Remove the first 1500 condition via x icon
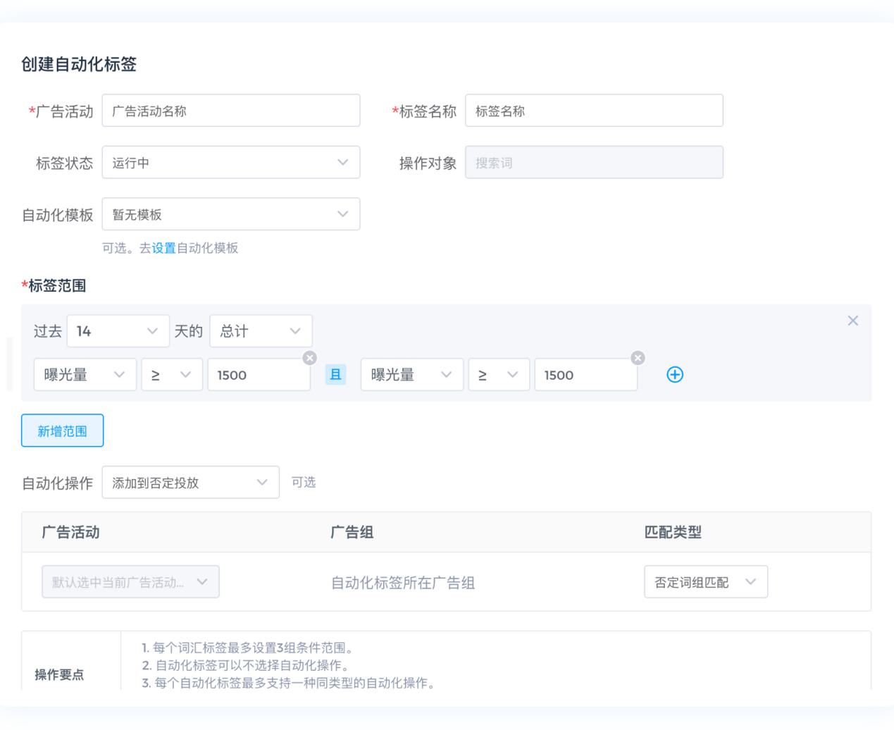Image resolution: width=894 pixels, height=730 pixels. click(309, 358)
